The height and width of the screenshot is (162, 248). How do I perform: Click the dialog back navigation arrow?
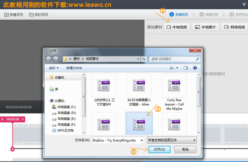point(48,59)
